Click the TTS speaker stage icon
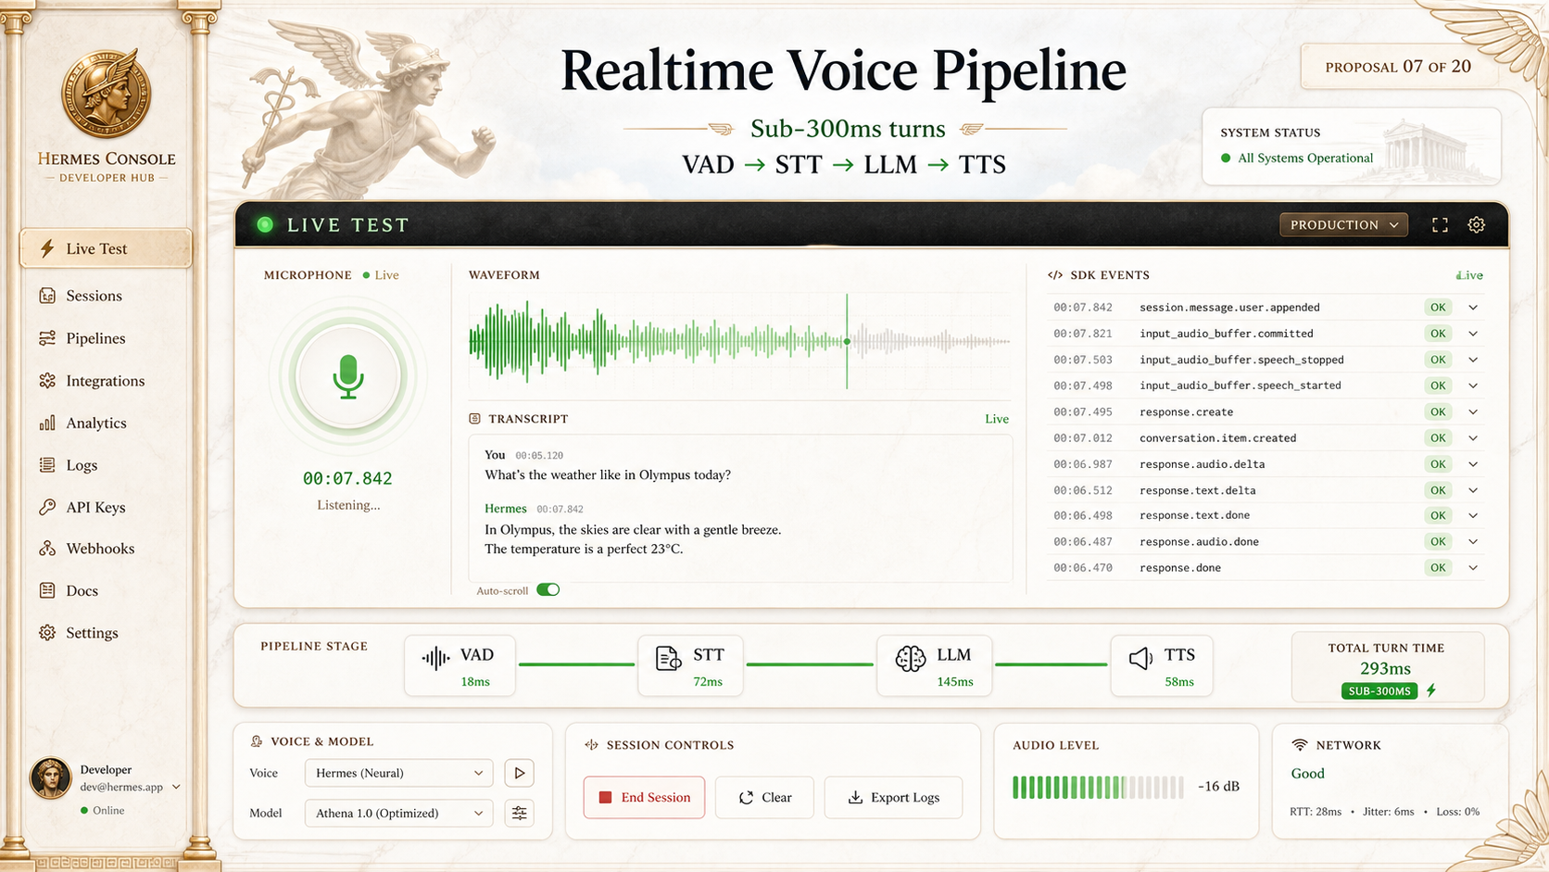Screen dimensions: 1549x872 pyautogui.click(x=1140, y=659)
